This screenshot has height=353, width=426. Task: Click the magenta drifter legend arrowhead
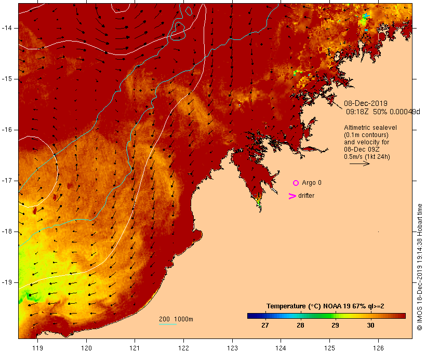[292, 196]
